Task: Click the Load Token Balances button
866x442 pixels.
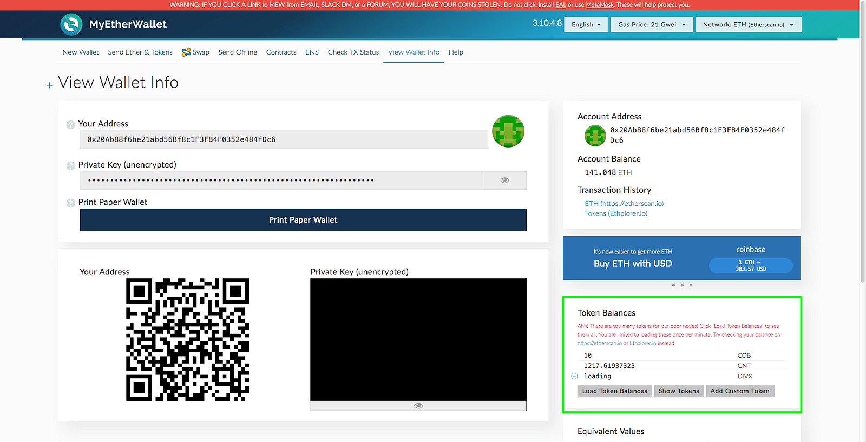Action: pos(615,391)
